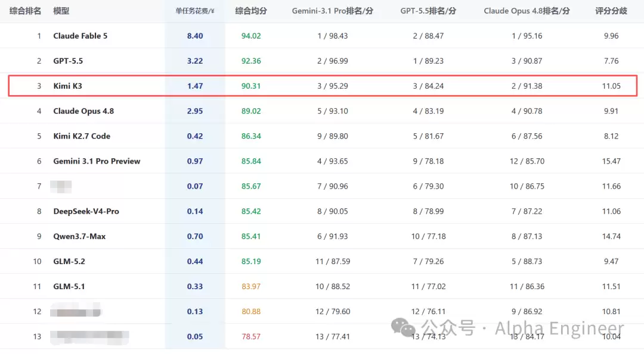The width and height of the screenshot is (644, 354).
Task: Click the 94.02 average score
Action: pos(251,36)
